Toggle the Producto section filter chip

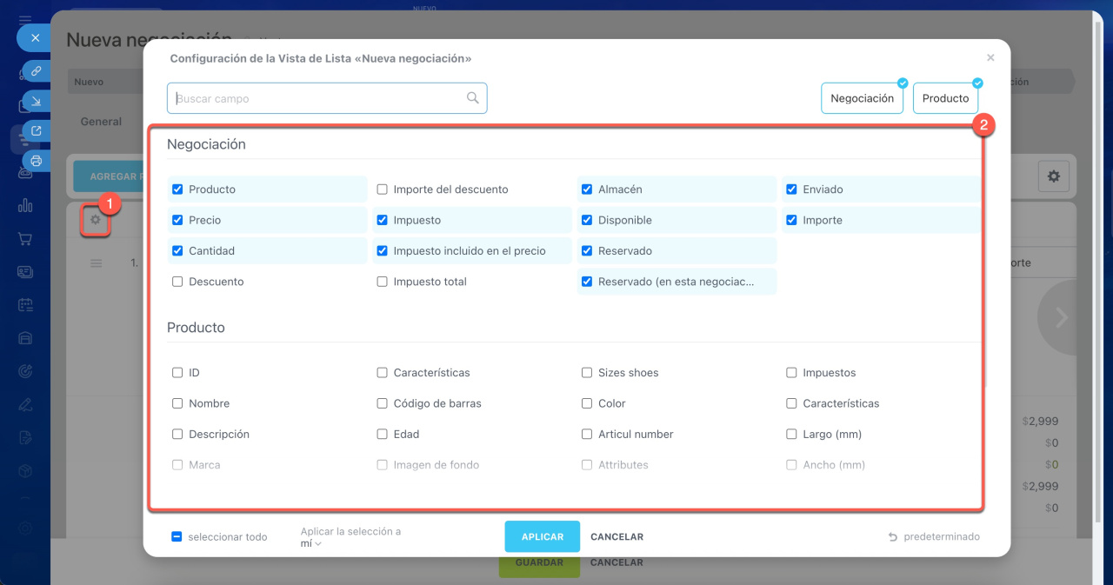[x=945, y=99]
